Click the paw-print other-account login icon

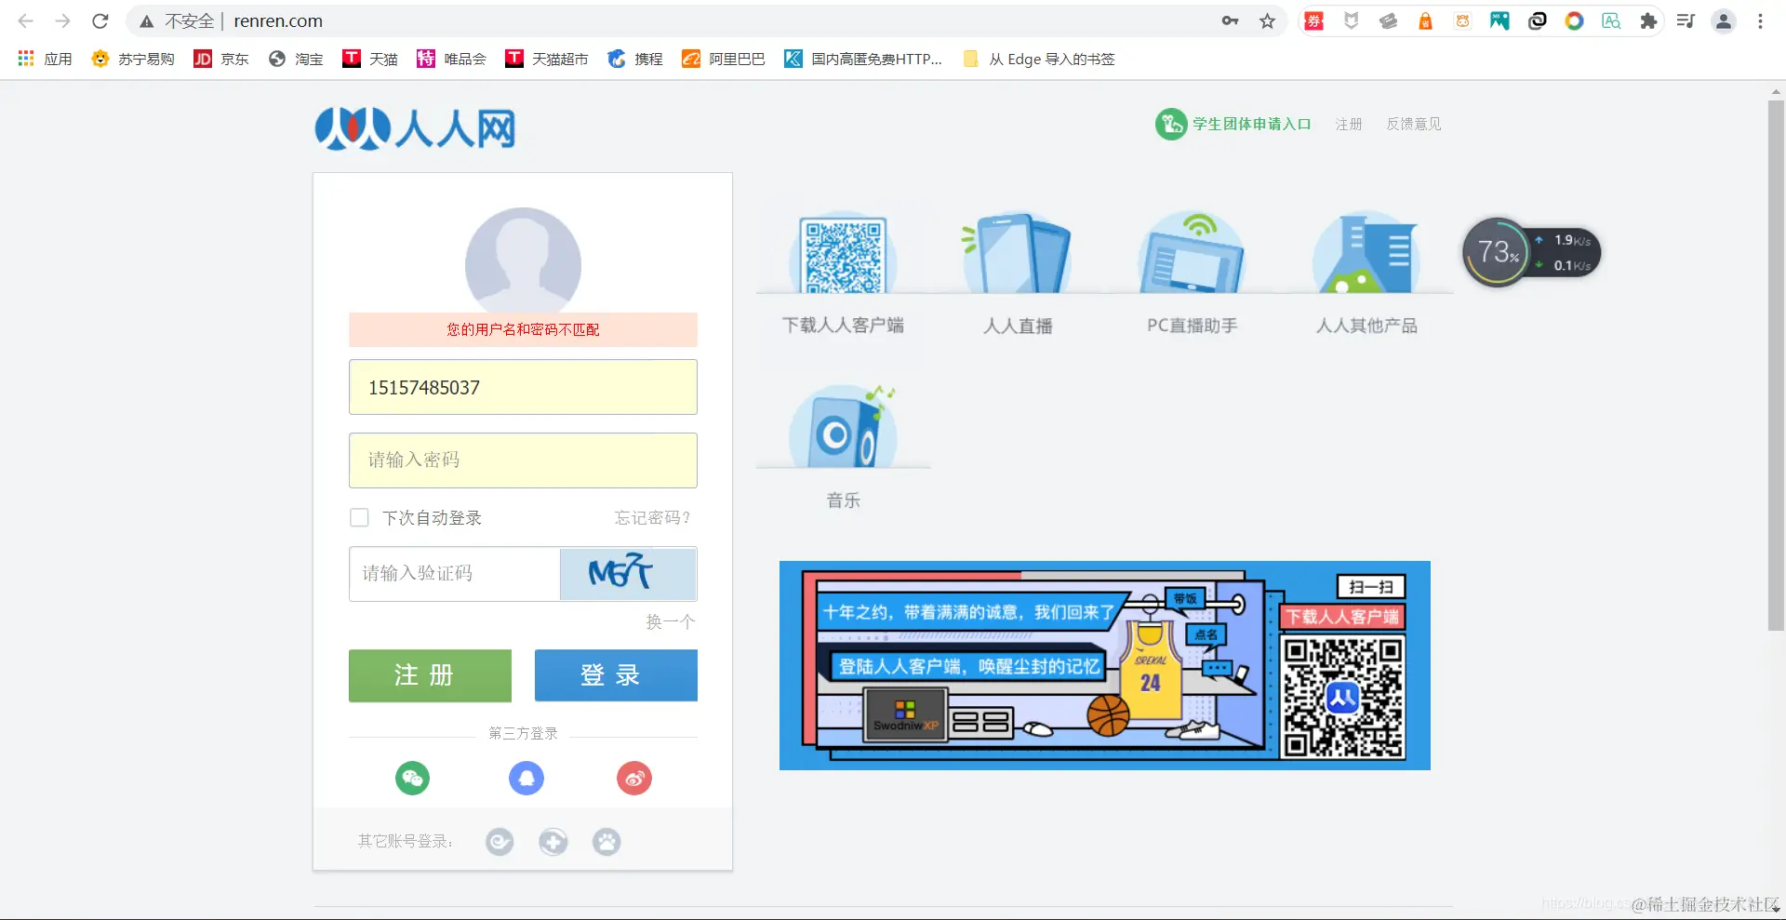point(606,841)
